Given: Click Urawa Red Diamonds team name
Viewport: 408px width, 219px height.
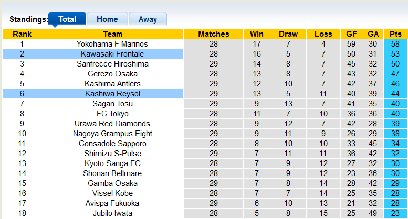Looking at the screenshot, I should coord(112,124).
